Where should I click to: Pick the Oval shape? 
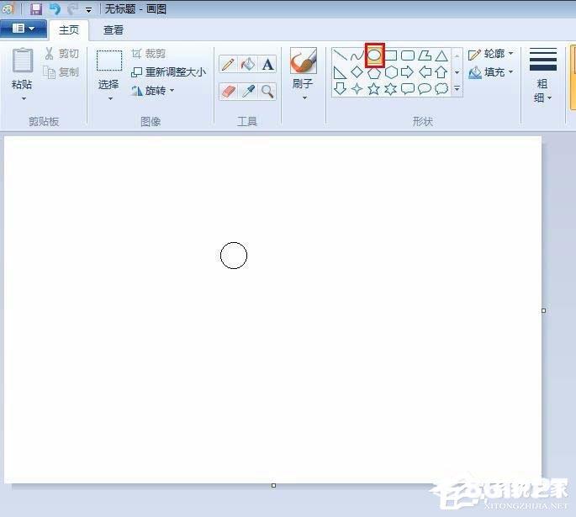point(374,55)
